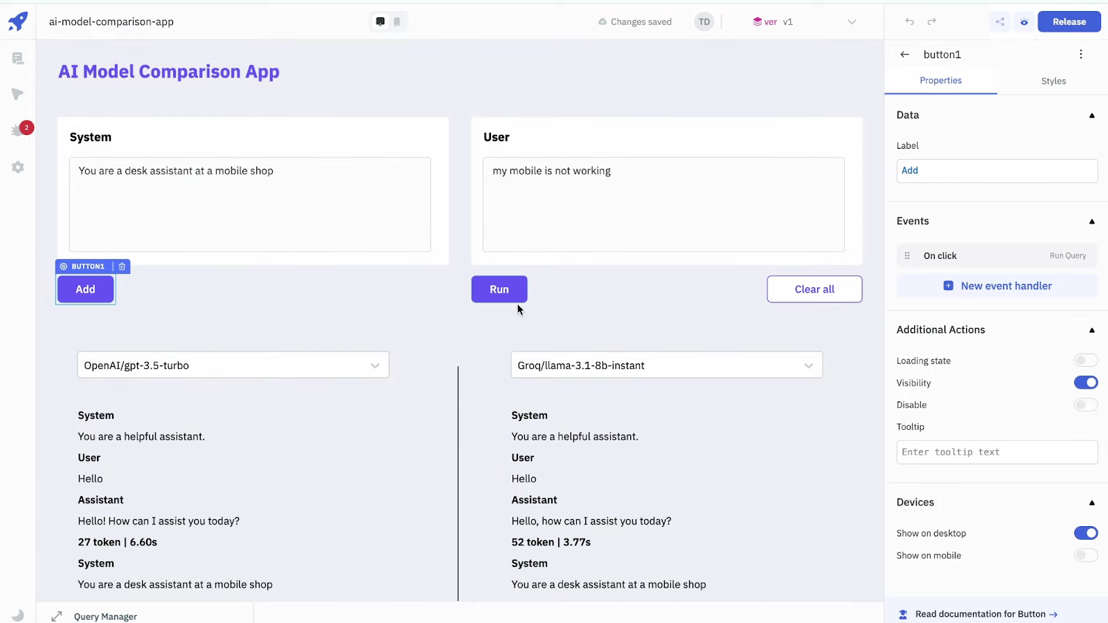1108x623 pixels.
Task: Add a New event handler
Action: [997, 286]
